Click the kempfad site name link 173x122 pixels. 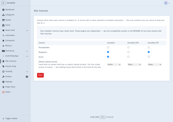(11, 3)
